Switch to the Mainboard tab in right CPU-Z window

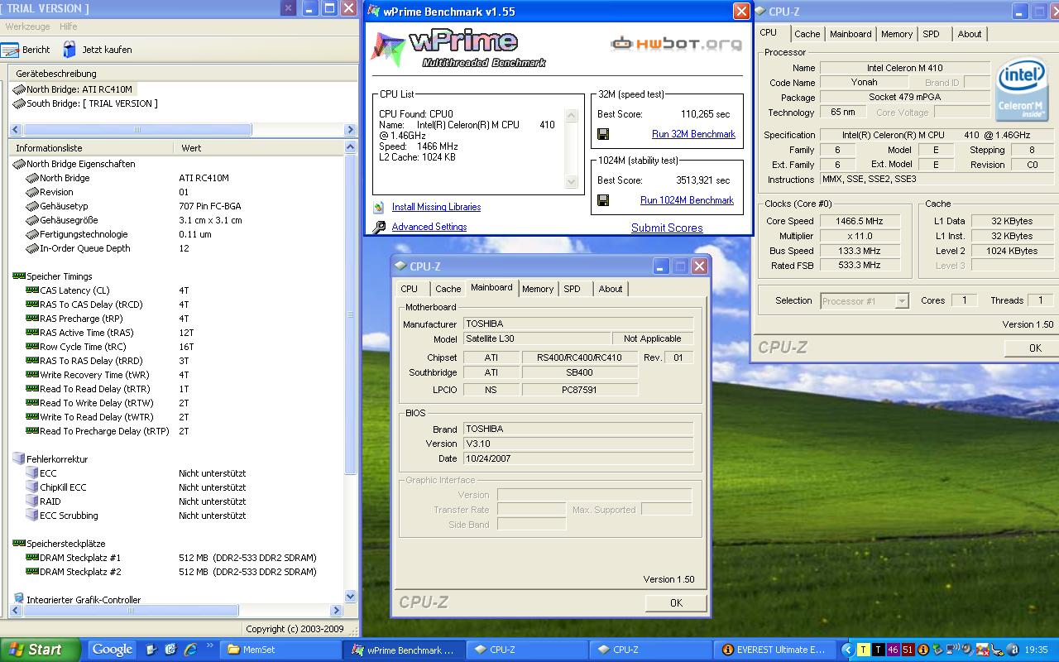click(851, 34)
